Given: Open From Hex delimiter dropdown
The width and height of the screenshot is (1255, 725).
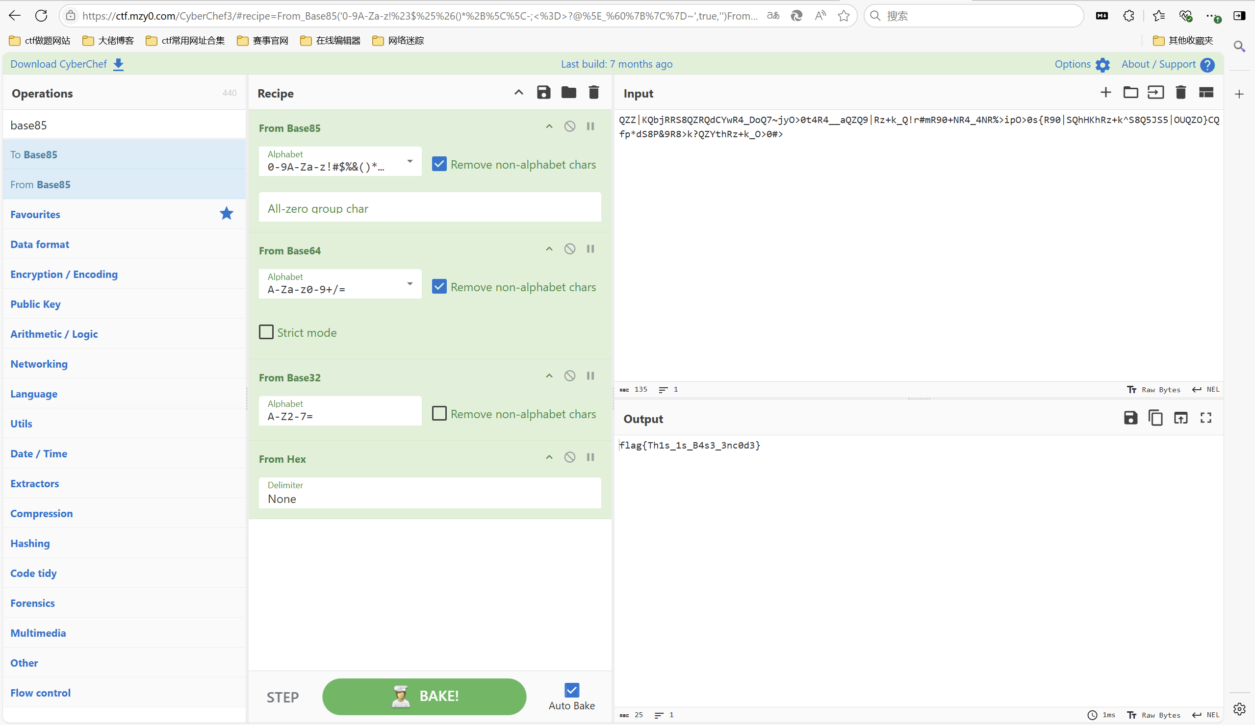Looking at the screenshot, I should [x=429, y=493].
